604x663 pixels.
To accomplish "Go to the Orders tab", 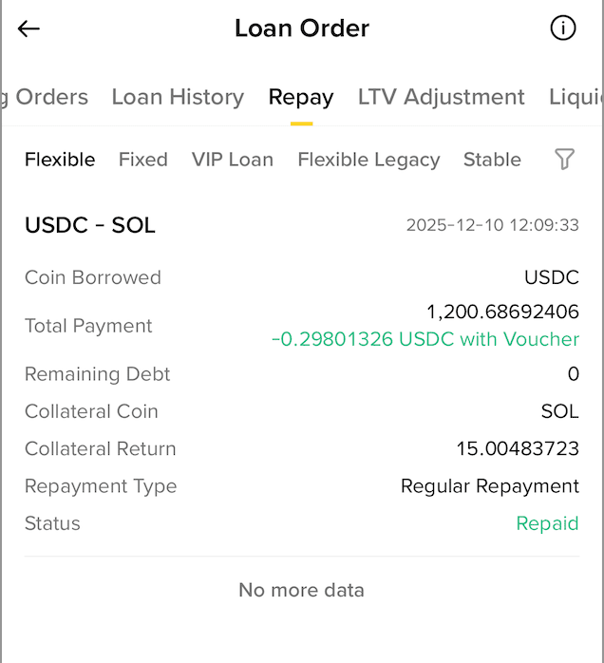I will click(x=49, y=97).
